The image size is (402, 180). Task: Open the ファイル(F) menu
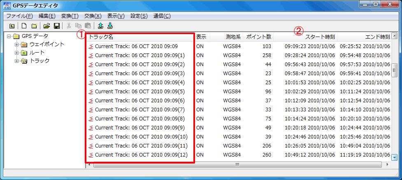click(19, 16)
